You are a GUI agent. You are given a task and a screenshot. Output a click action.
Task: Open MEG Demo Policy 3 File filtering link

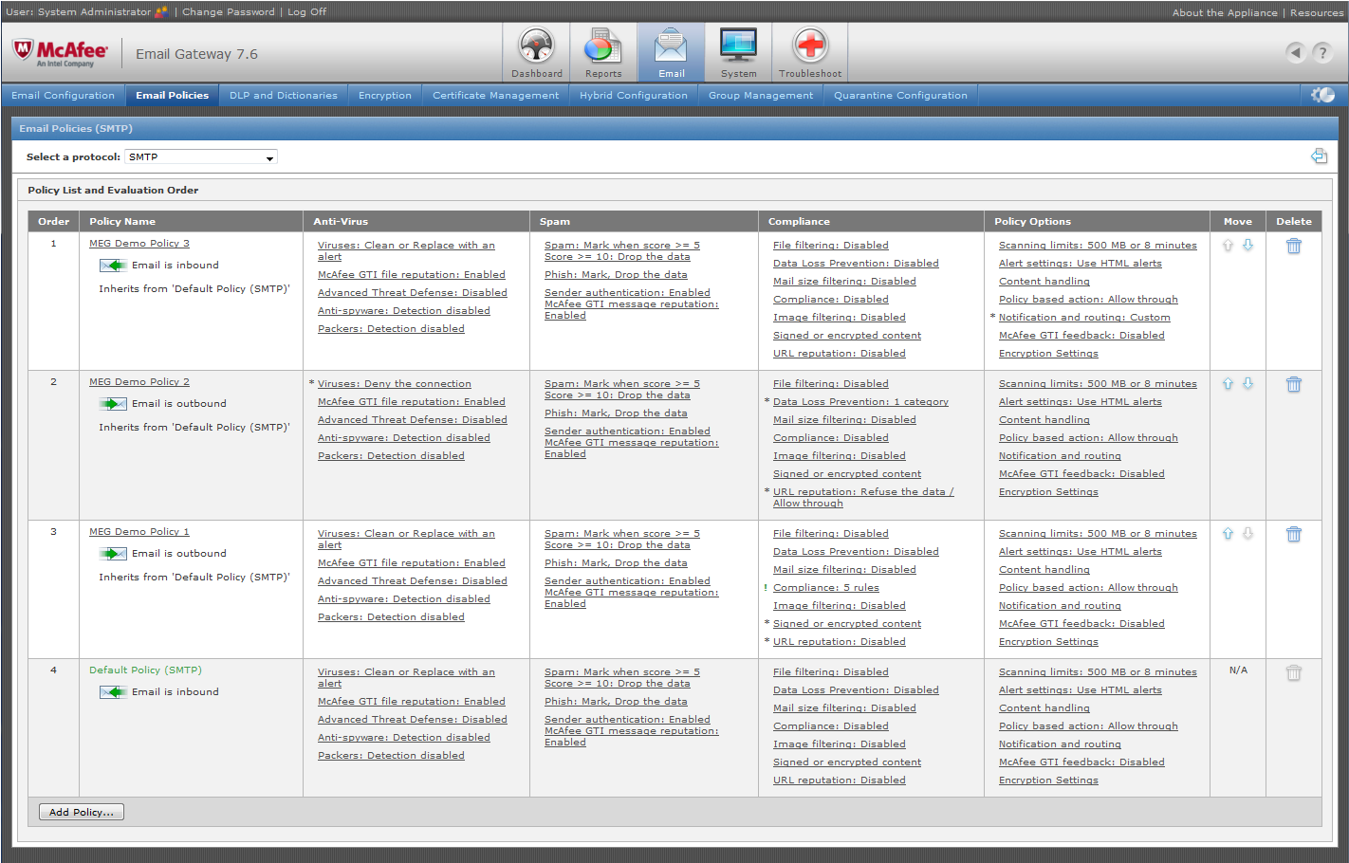click(830, 246)
